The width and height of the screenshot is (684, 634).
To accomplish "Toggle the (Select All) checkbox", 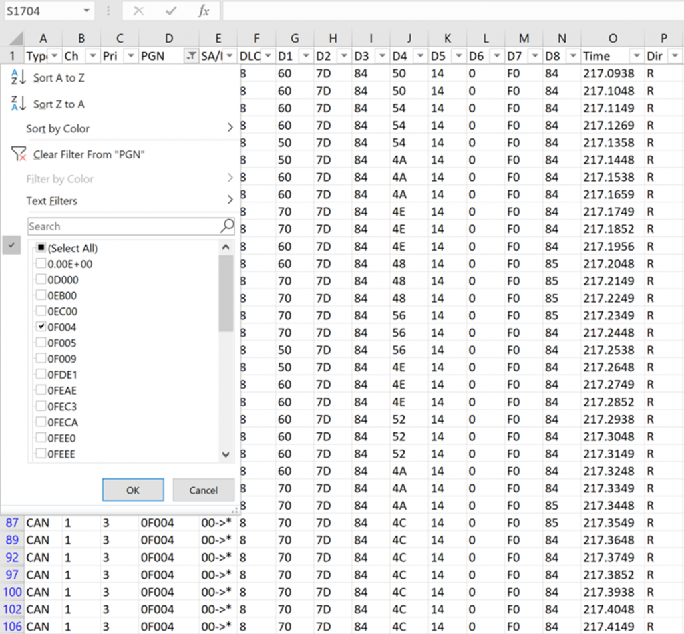I will tap(40, 247).
